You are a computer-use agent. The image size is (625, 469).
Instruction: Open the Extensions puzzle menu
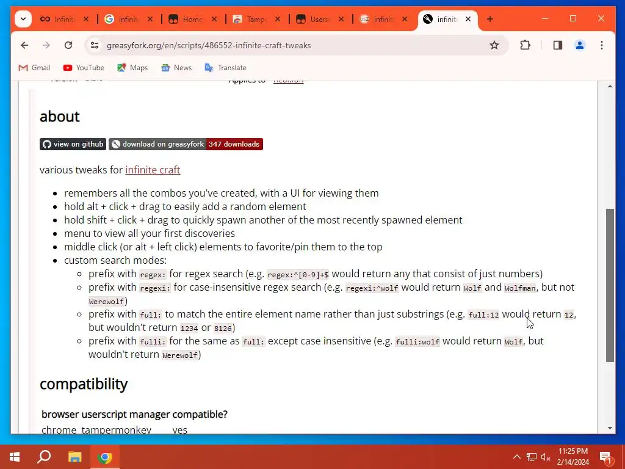pyautogui.click(x=526, y=45)
